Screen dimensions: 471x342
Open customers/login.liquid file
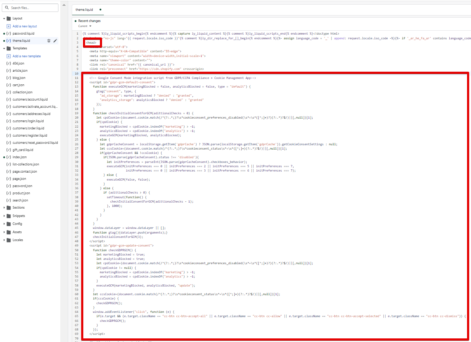(x=28, y=121)
